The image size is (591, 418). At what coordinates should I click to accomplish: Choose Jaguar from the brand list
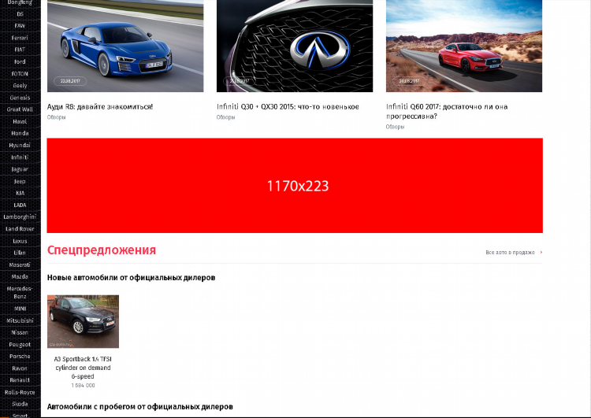click(x=20, y=169)
